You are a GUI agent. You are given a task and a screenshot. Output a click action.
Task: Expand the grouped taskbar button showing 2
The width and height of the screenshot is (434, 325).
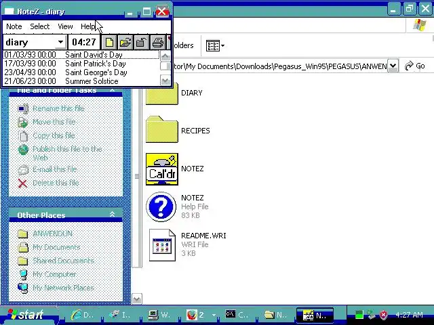(x=201, y=315)
